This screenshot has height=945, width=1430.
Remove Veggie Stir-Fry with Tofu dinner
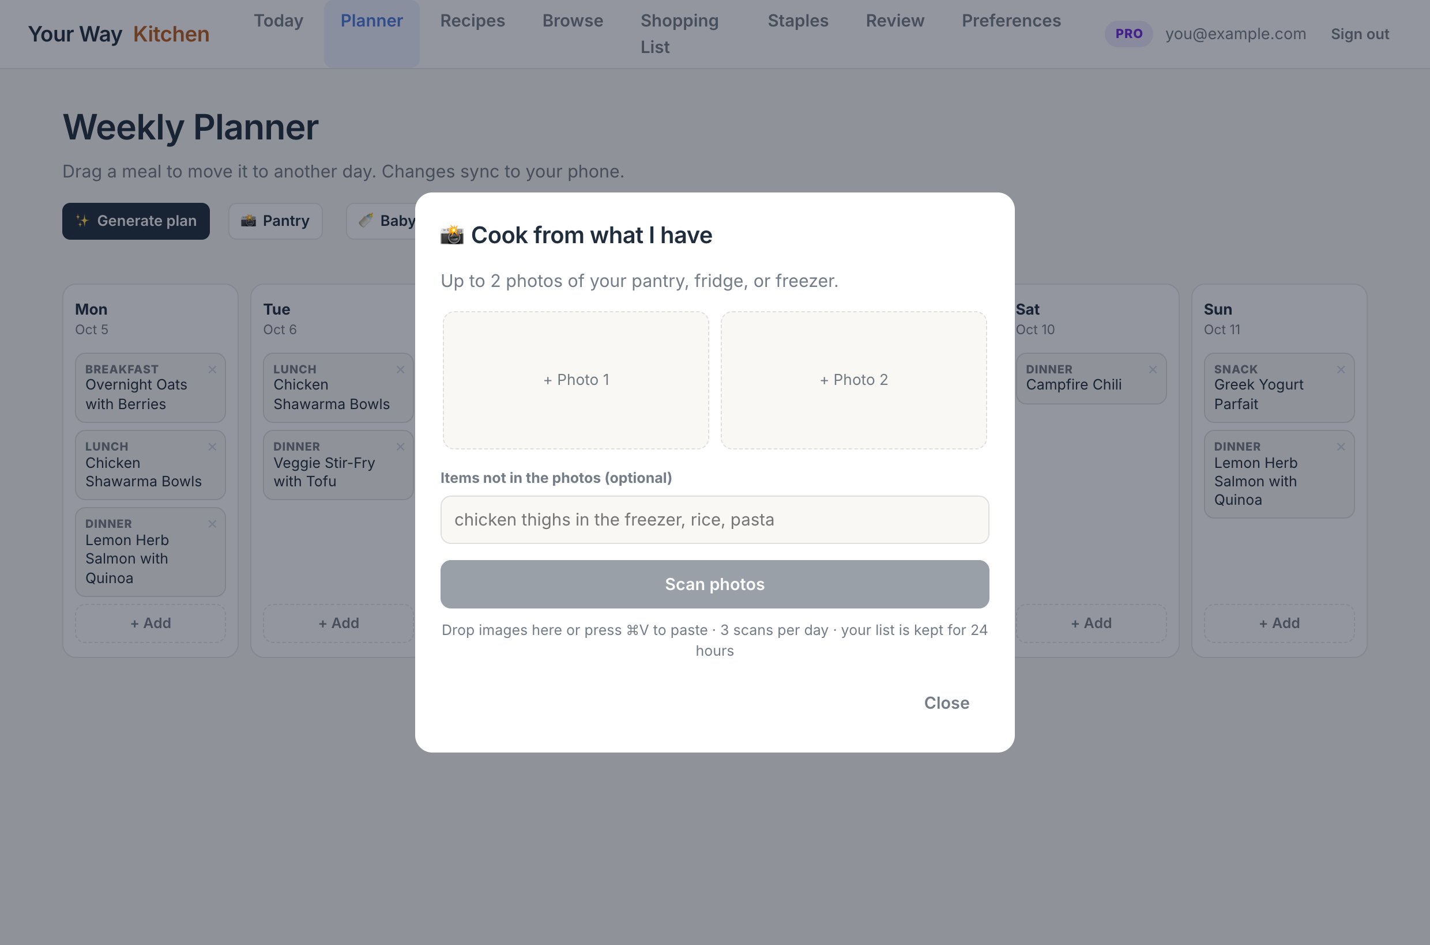click(401, 447)
